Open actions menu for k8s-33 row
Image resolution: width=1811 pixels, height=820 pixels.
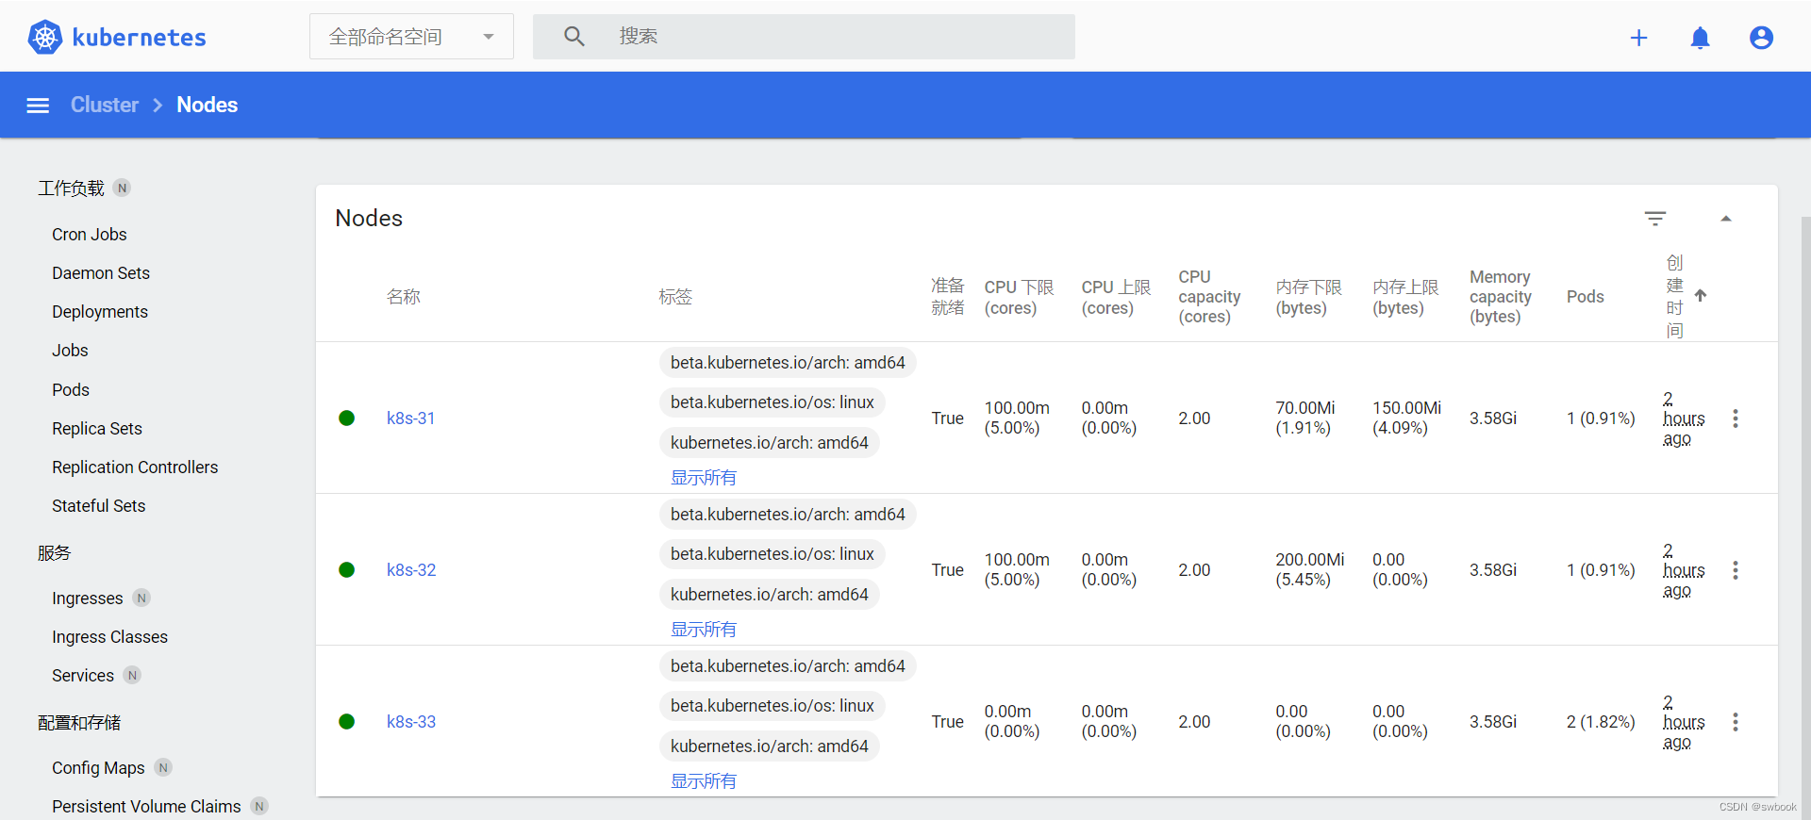(1736, 722)
